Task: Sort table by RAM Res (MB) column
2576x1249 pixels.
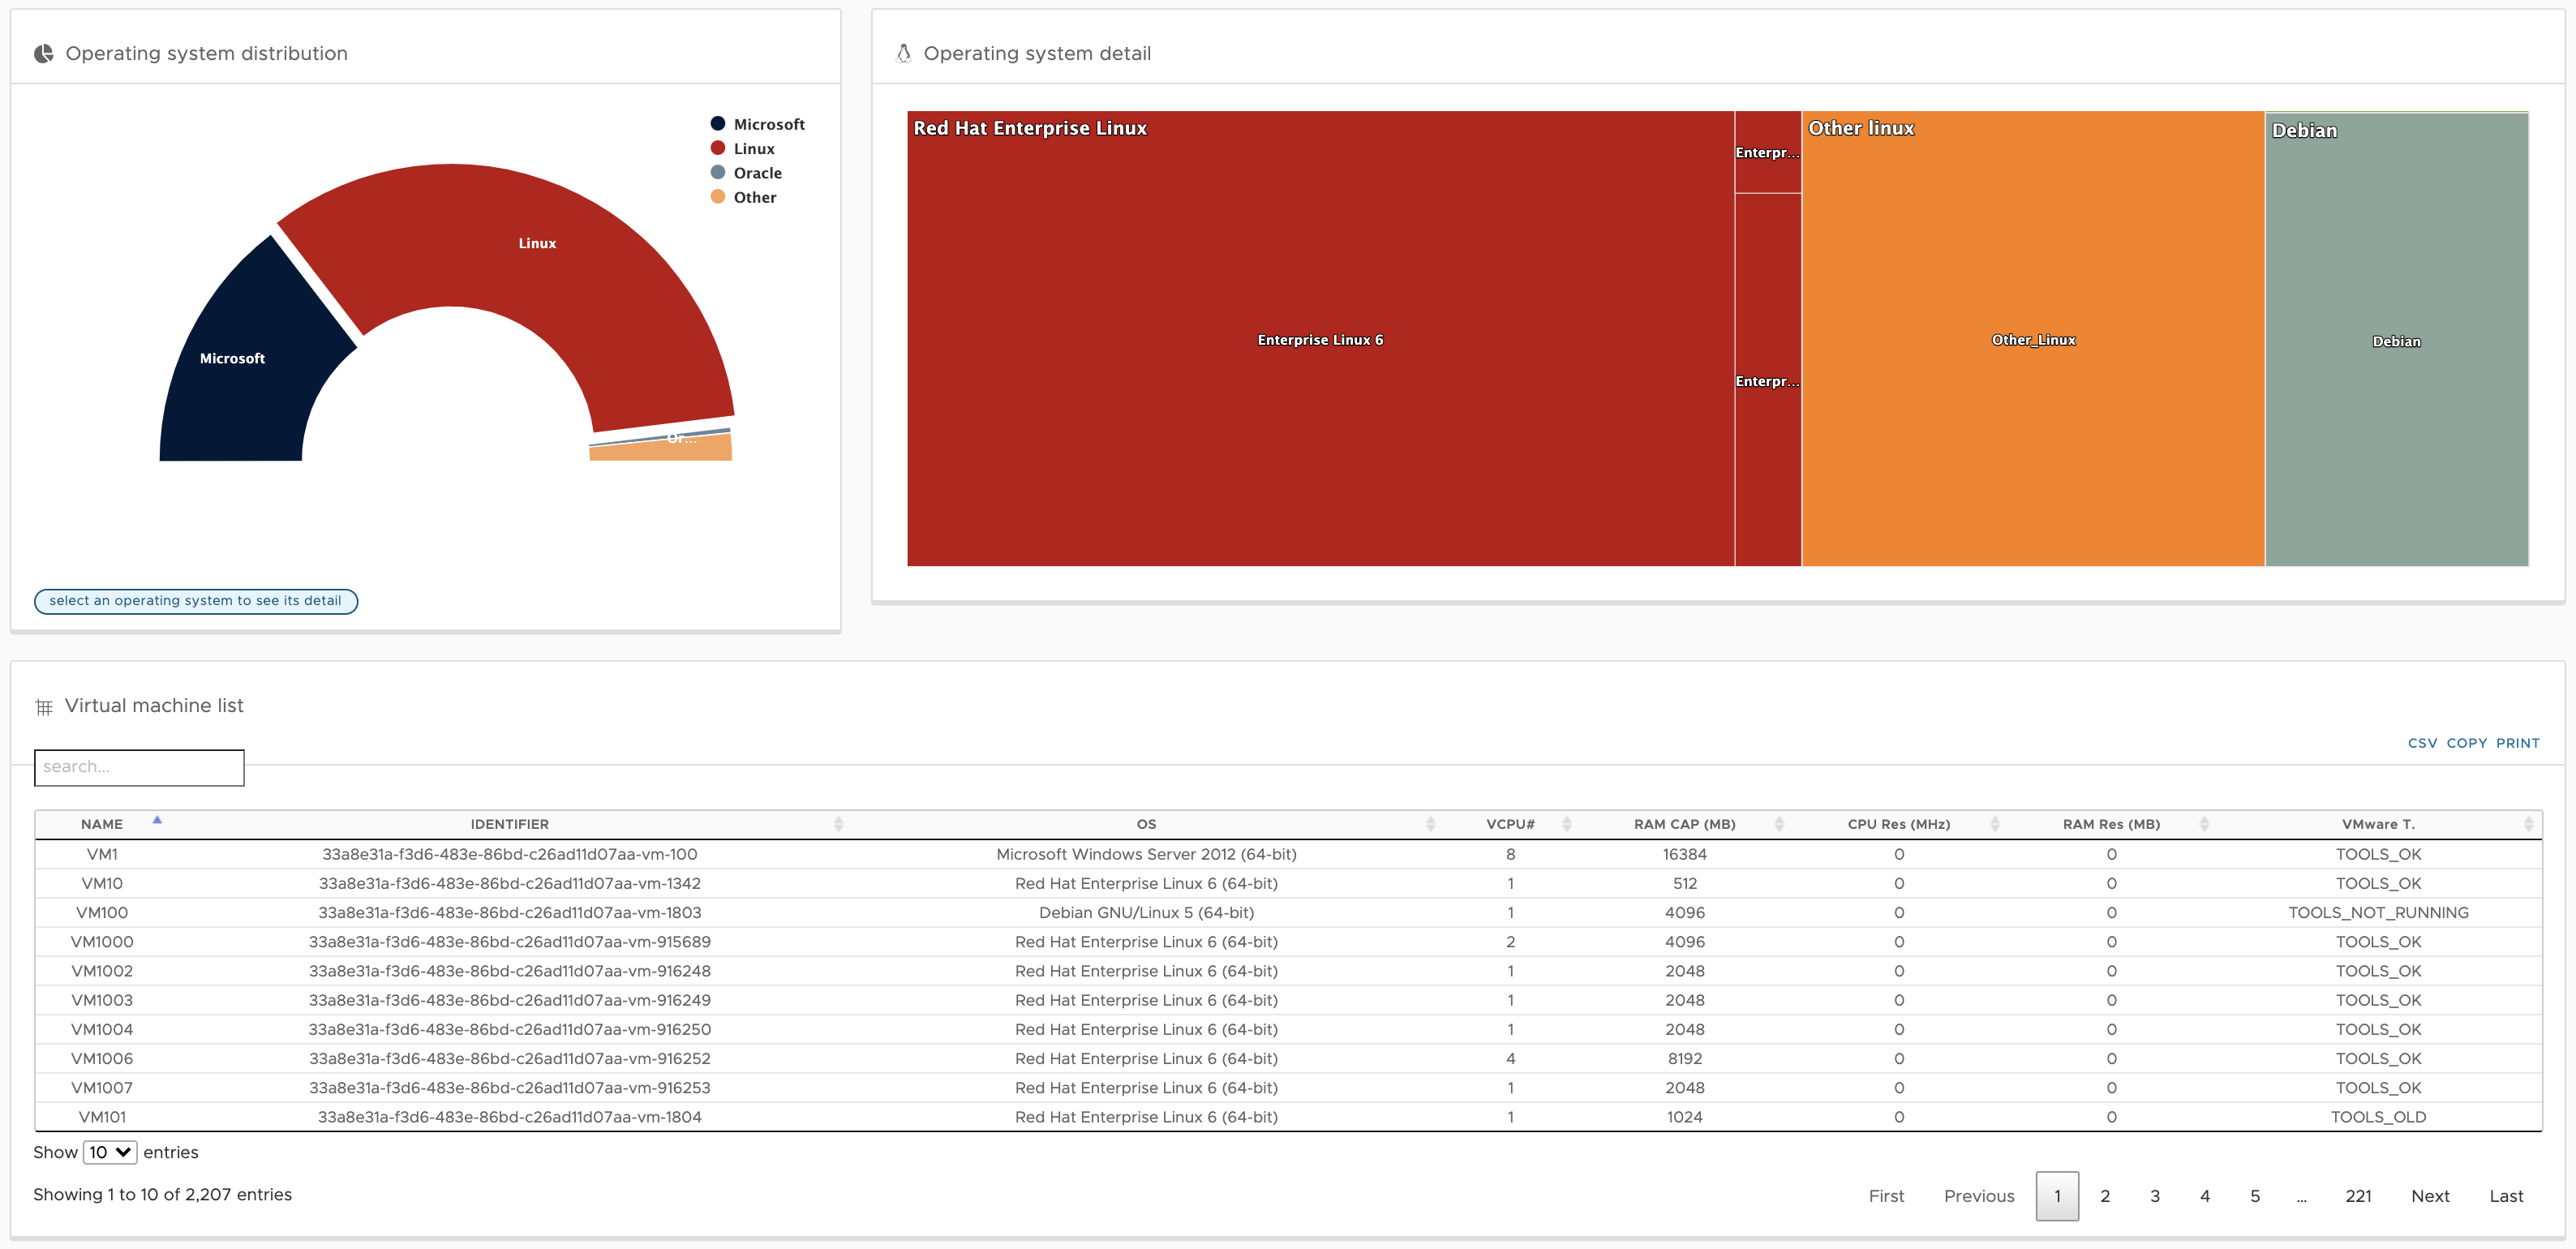Action: pyautogui.click(x=2204, y=824)
